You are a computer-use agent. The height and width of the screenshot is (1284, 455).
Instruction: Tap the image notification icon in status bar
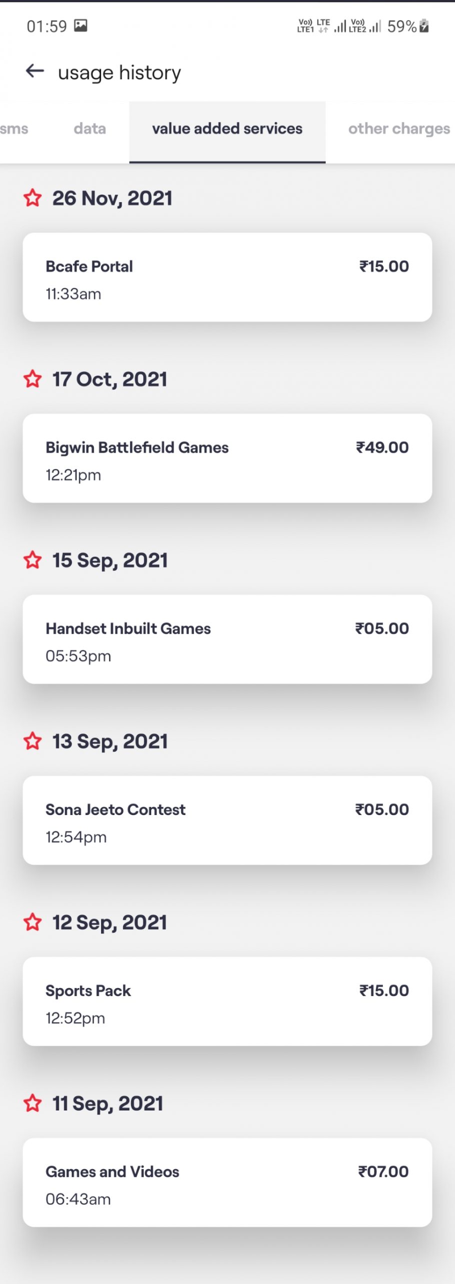pos(81,26)
